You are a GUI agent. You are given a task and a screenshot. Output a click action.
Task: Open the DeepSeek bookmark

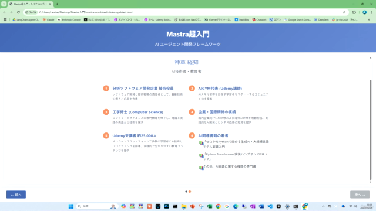click(x=321, y=19)
